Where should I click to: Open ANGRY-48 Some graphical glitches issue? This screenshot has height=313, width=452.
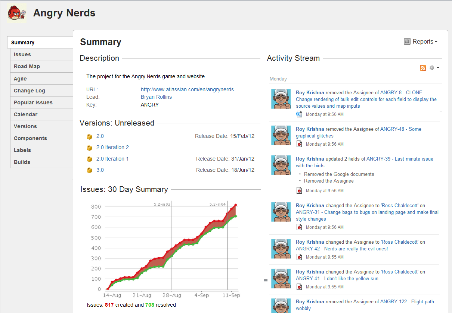point(359,132)
